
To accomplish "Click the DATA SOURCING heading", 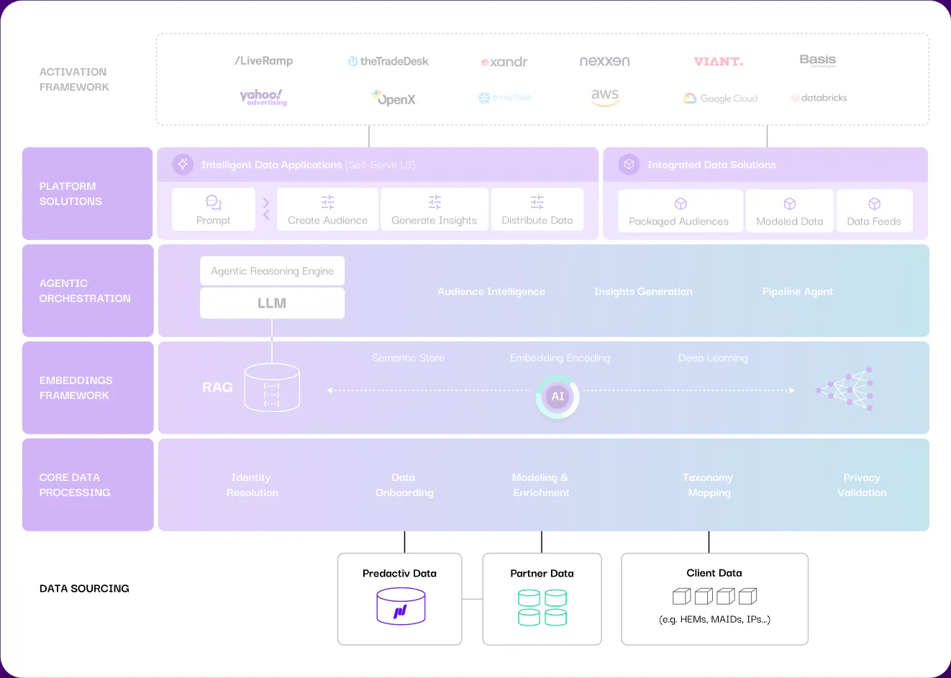I will coord(84,588).
